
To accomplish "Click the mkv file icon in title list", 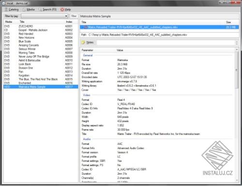I will (86, 27).
